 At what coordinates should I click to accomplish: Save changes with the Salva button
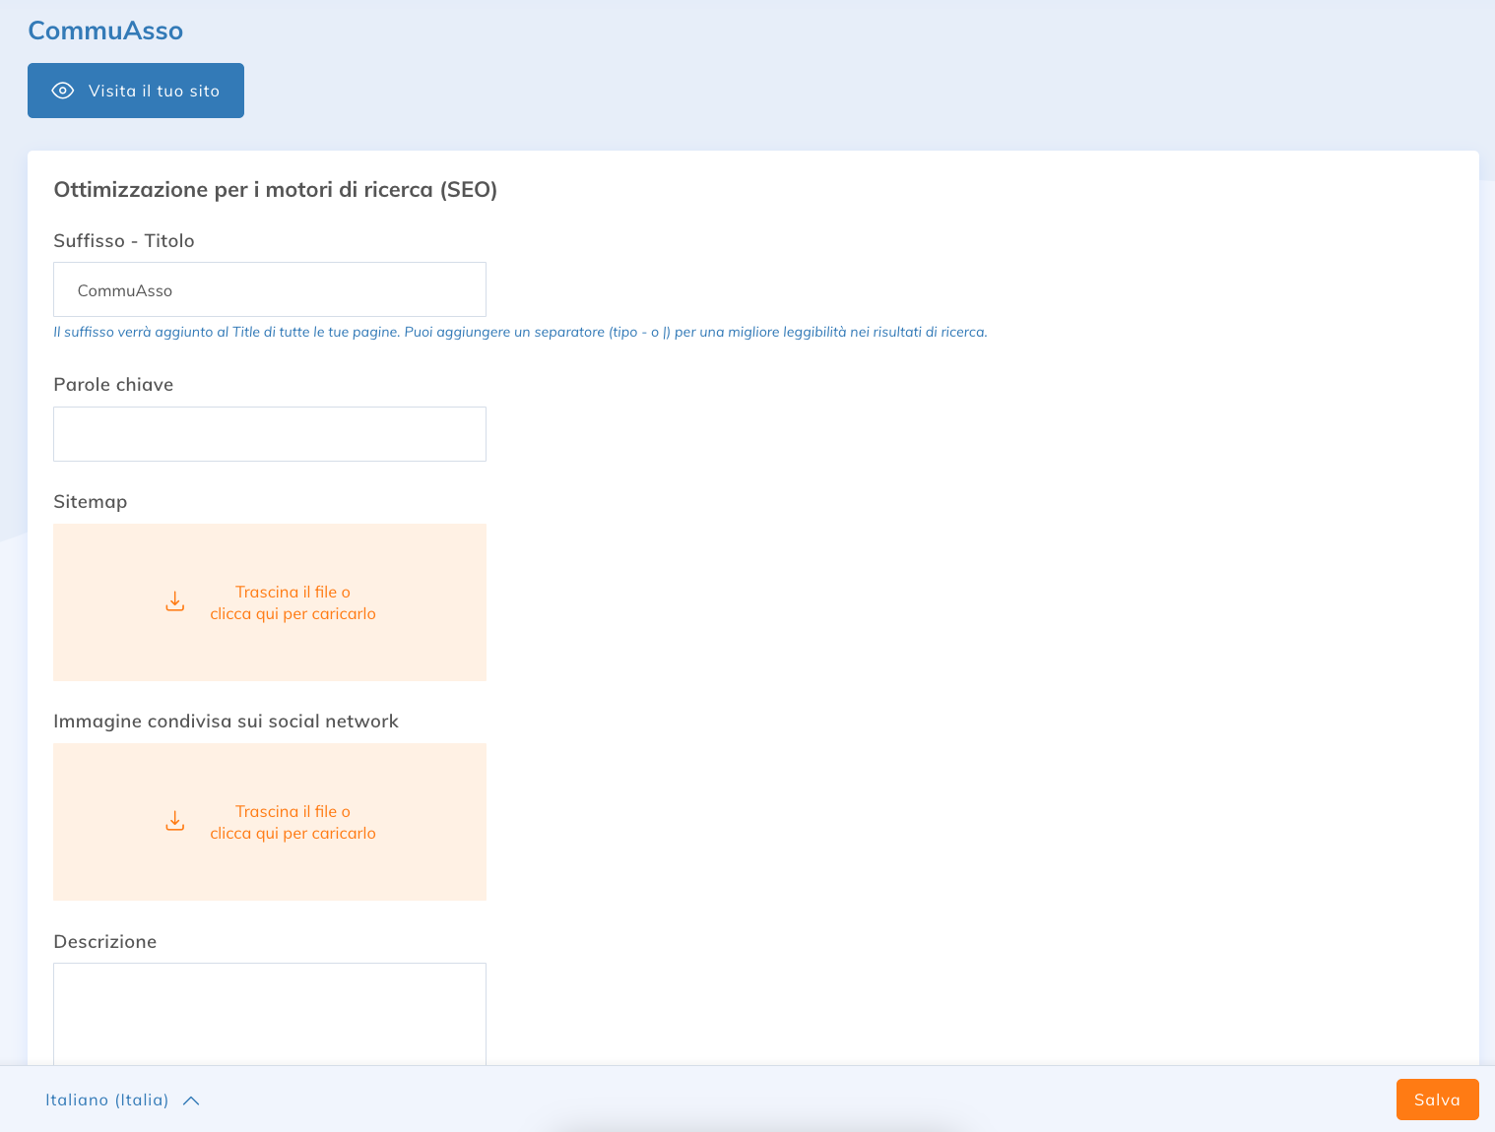(1437, 1100)
